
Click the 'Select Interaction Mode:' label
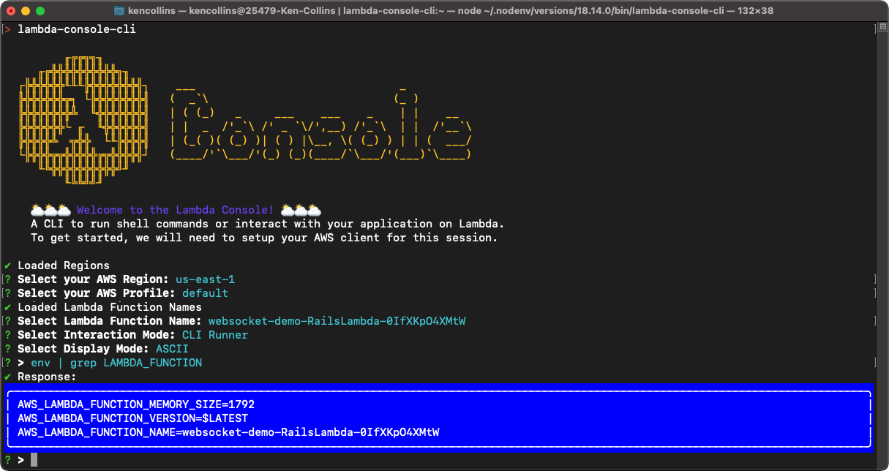pos(97,335)
